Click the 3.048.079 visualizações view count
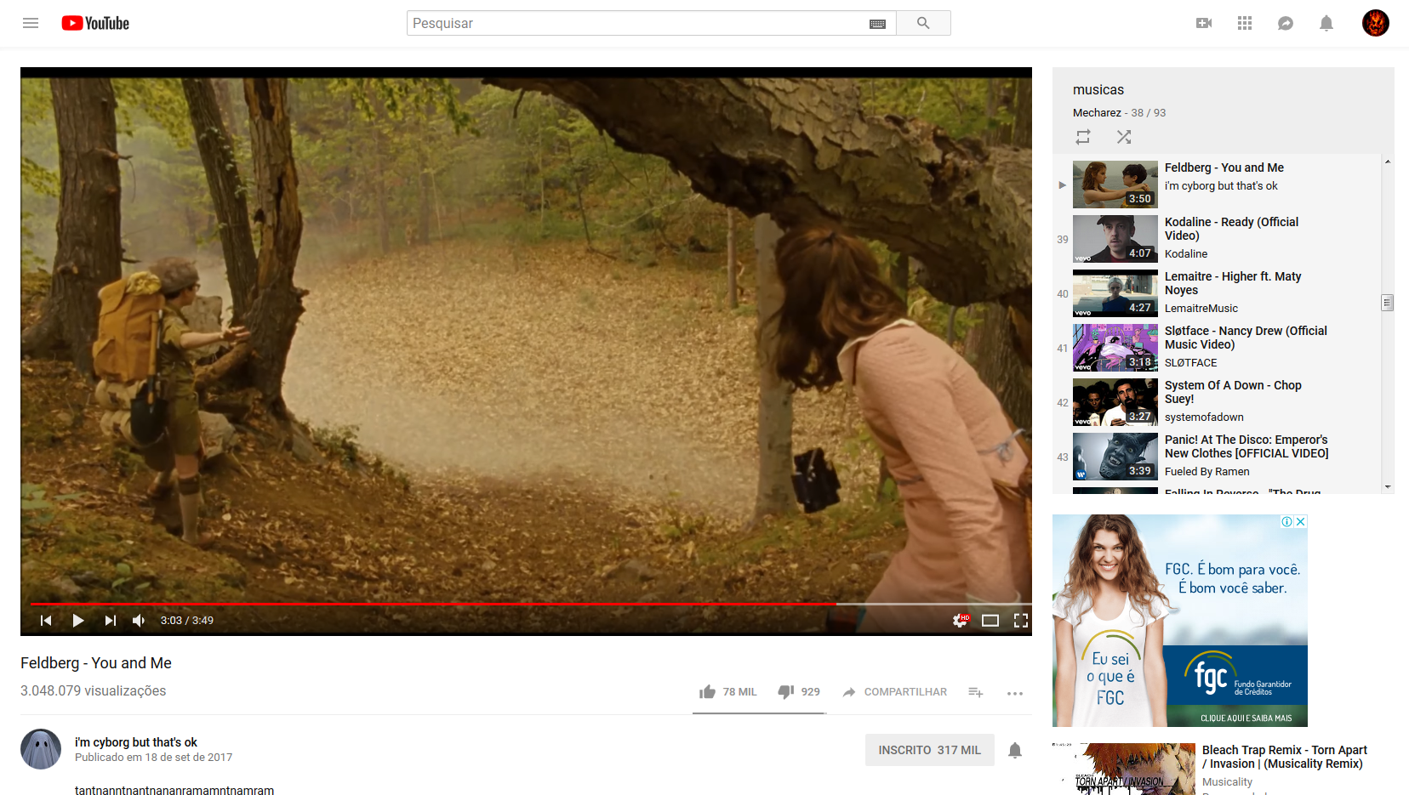The height and width of the screenshot is (795, 1409). tap(94, 691)
